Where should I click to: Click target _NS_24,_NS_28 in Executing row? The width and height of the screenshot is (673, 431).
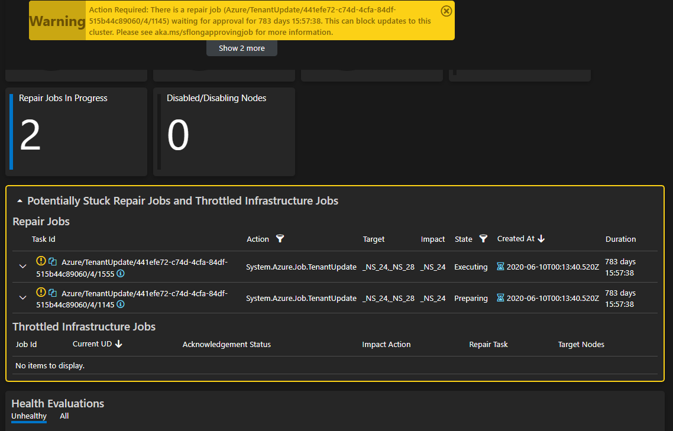tap(389, 267)
